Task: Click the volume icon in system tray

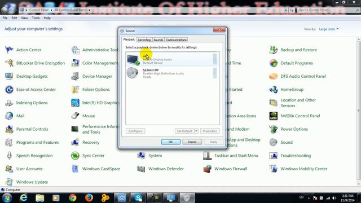Action: [x=334, y=198]
